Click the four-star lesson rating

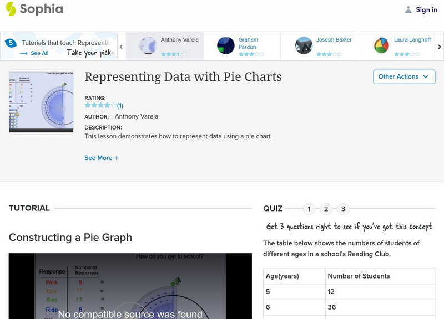tap(100, 105)
